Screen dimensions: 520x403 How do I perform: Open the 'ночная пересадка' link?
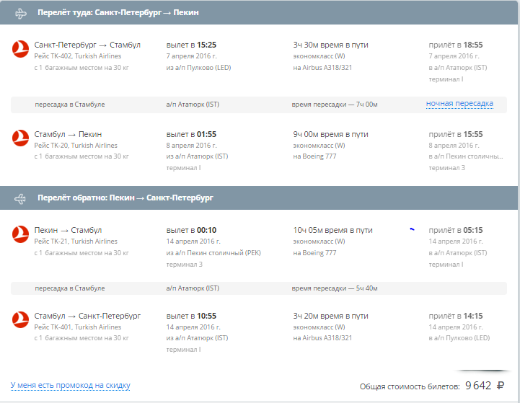tap(459, 104)
